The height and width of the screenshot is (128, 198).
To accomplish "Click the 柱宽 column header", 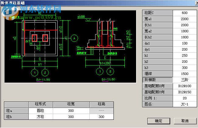I will click(x=71, y=105).
